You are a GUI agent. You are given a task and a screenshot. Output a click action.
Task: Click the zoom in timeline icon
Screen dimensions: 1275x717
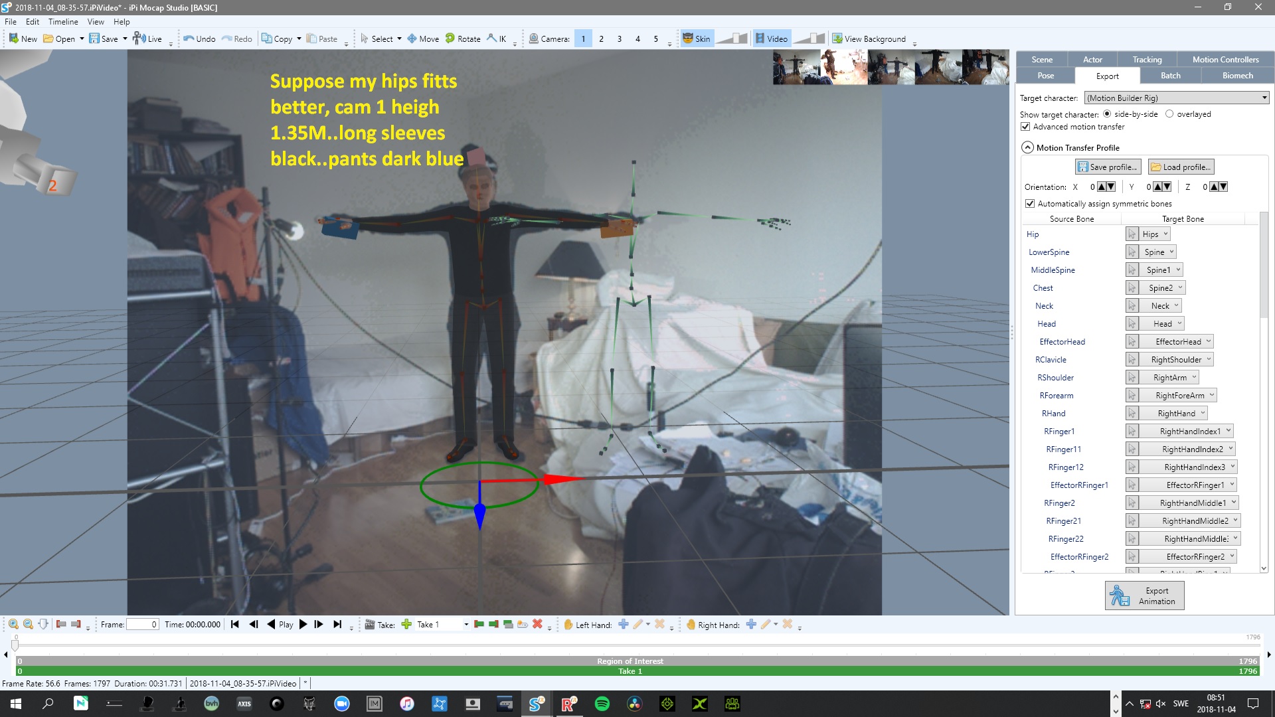(13, 624)
